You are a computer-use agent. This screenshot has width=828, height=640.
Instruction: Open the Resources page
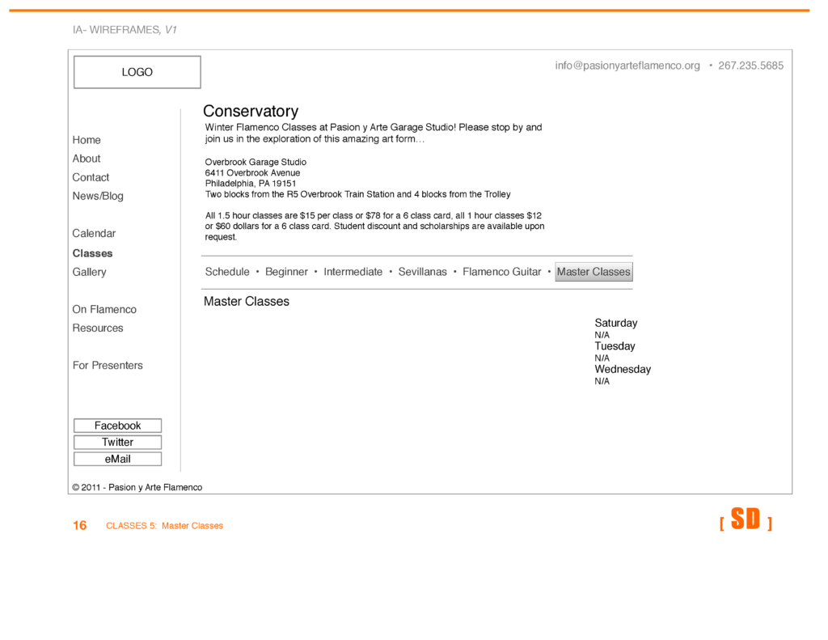tap(98, 328)
